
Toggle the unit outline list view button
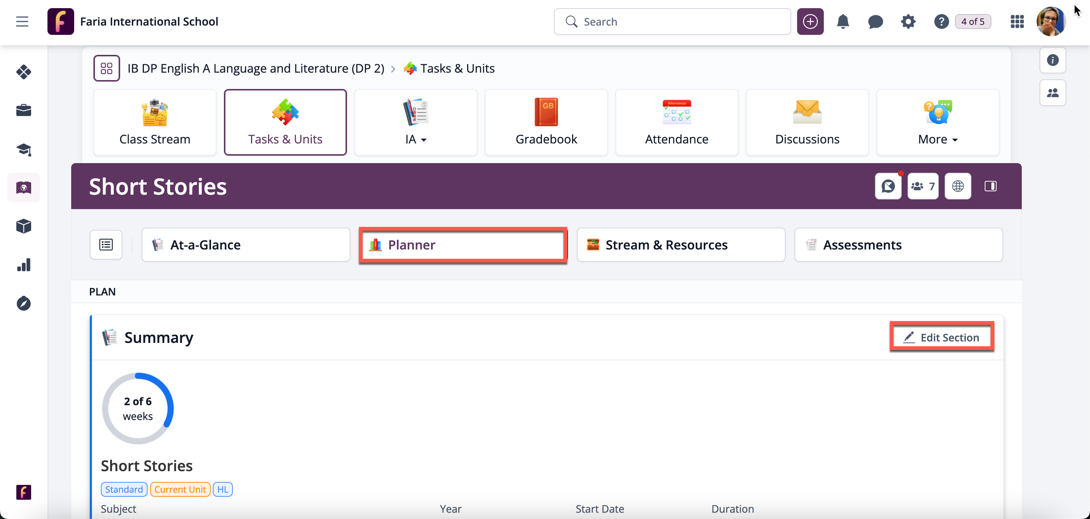pyautogui.click(x=106, y=244)
